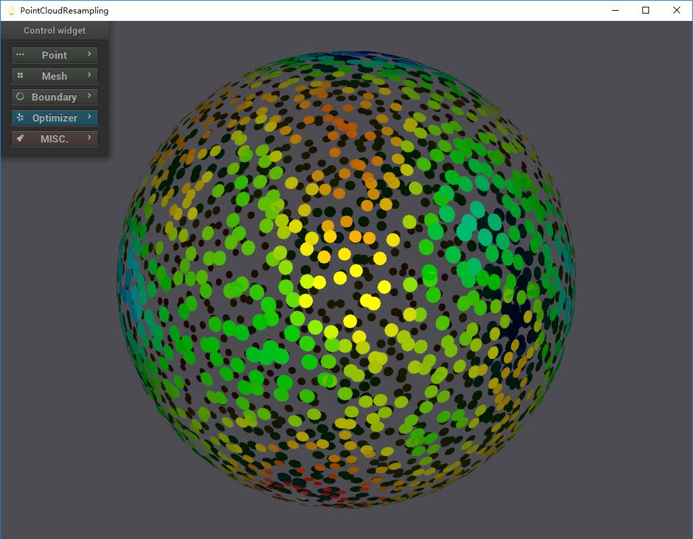This screenshot has width=693, height=539.
Task: Open the MISC. submenu arrow
Action: (x=89, y=138)
